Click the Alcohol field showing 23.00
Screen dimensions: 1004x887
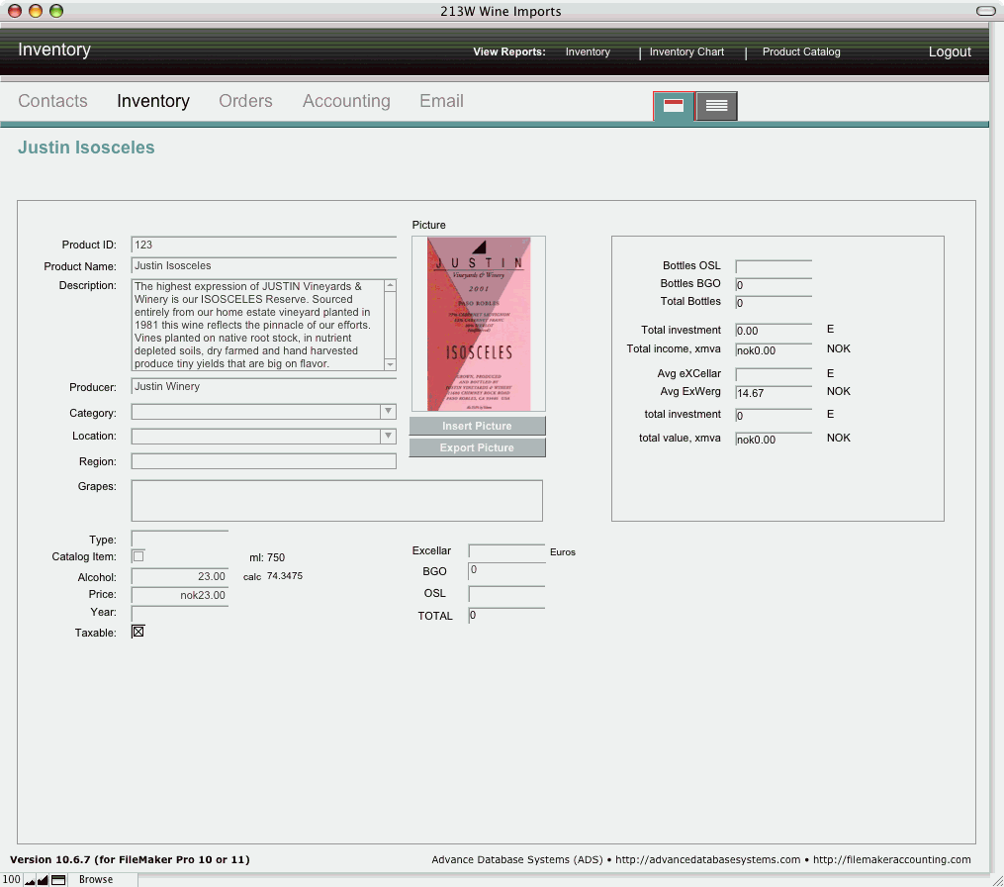click(x=180, y=577)
